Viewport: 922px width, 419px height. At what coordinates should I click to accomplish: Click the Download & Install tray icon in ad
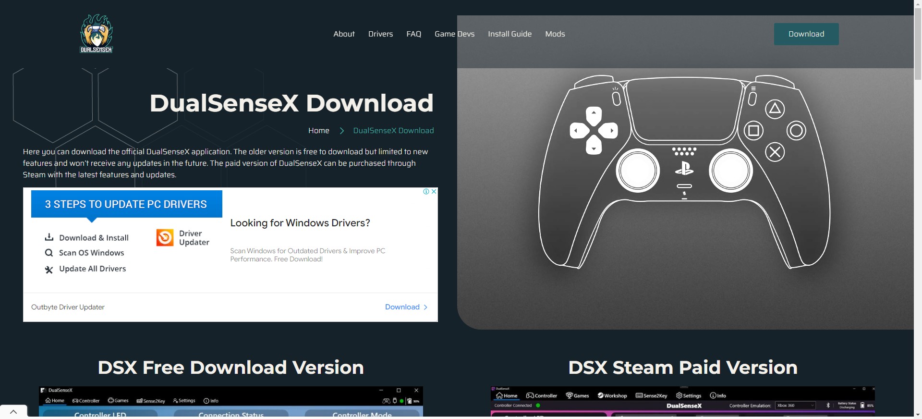[49, 237]
